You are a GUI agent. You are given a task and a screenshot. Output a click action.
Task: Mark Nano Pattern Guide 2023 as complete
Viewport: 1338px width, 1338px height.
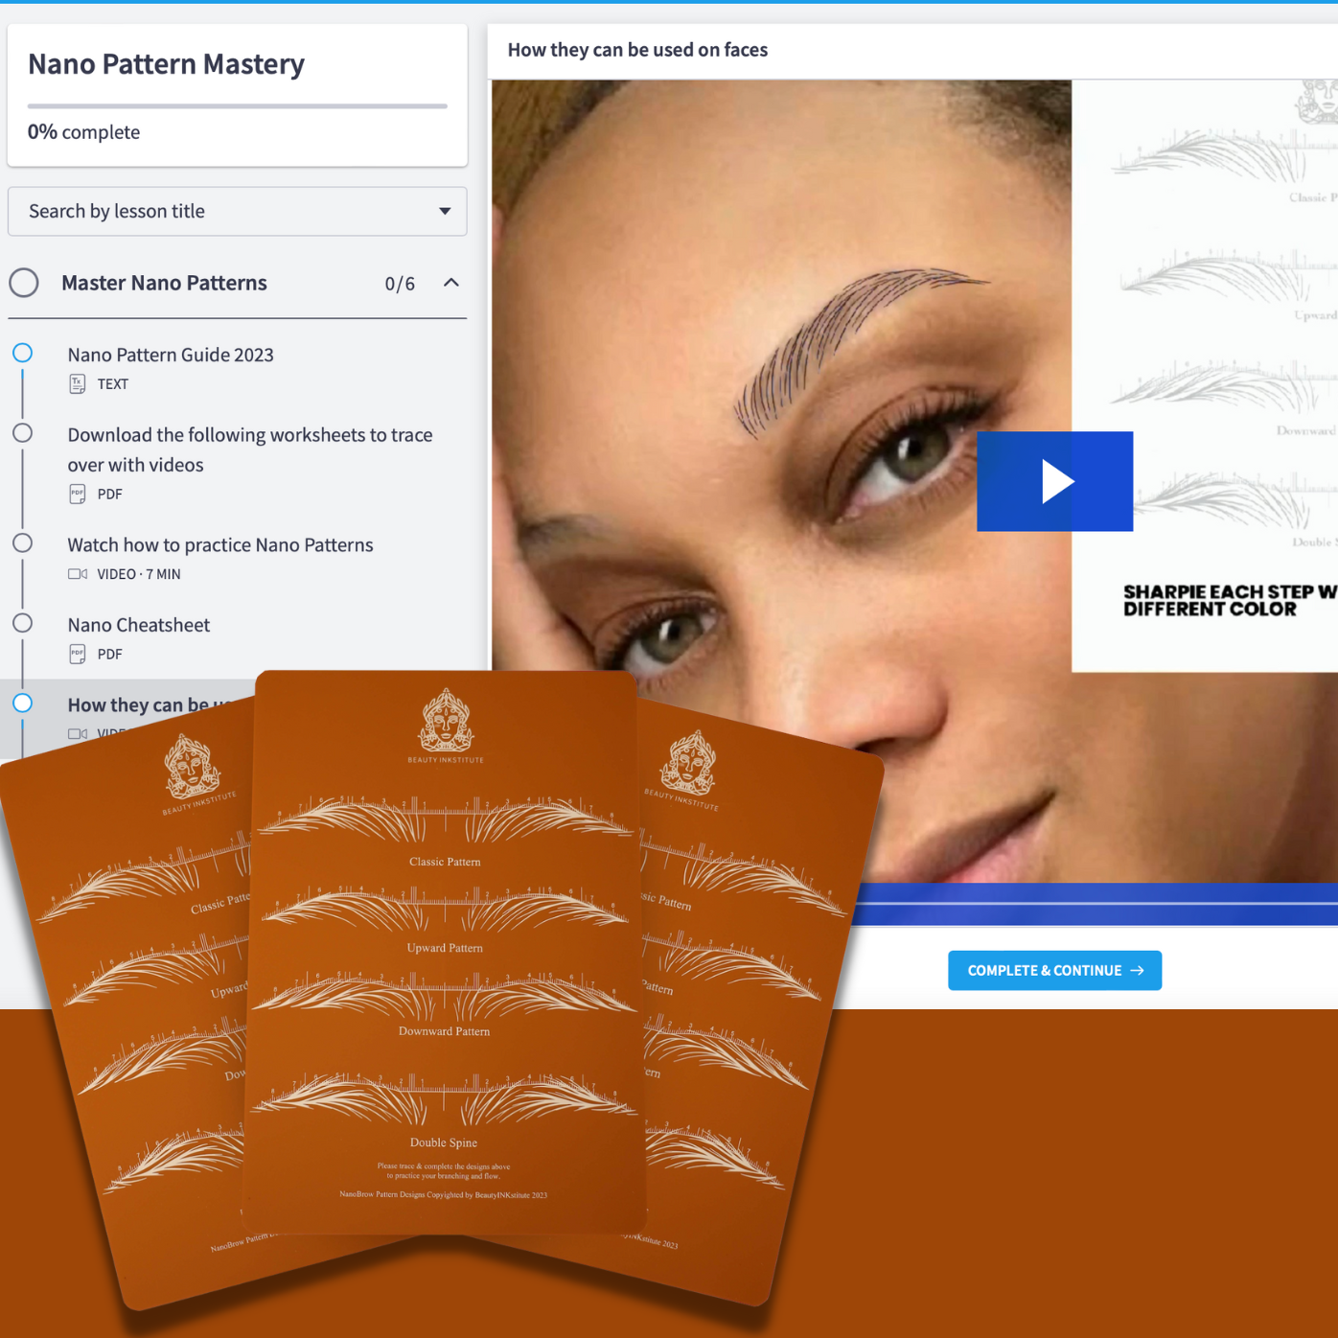[23, 354]
